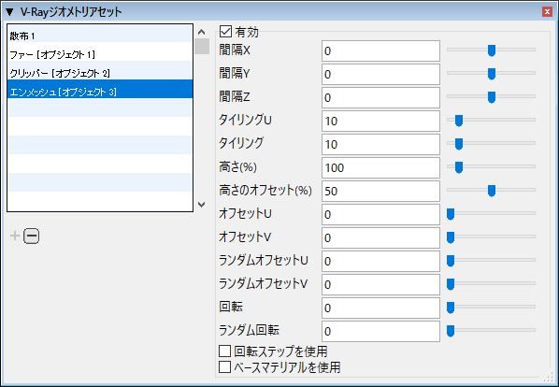Click the オフセットU slider handle
Image resolution: width=559 pixels, height=387 pixels.
point(451,214)
